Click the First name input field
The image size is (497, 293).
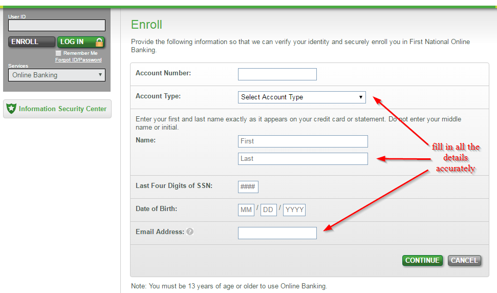(302, 141)
